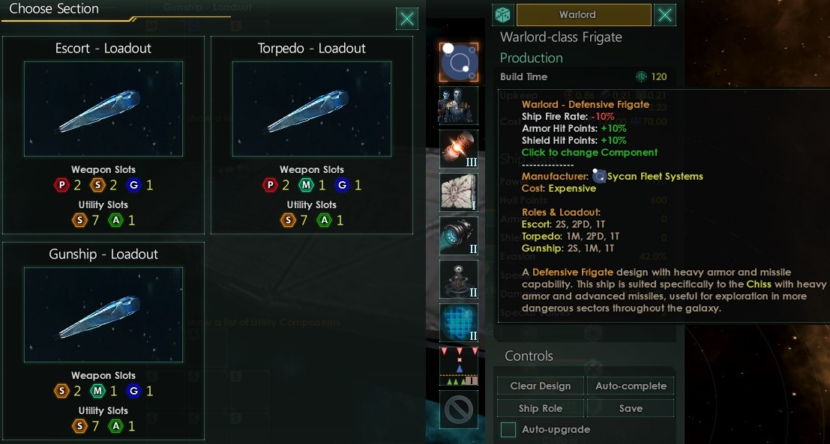
Task: Choose the Escort loadout ship thumbnail
Action: [x=103, y=109]
